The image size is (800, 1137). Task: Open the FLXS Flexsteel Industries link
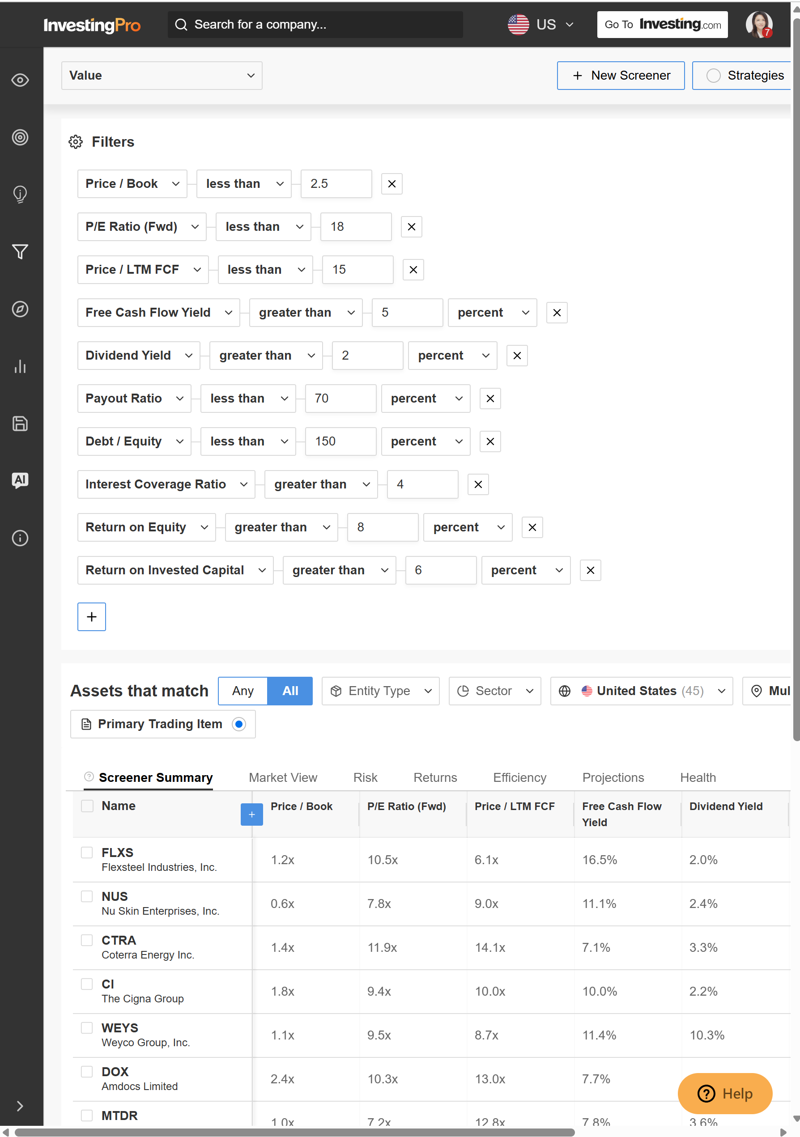pos(159,860)
